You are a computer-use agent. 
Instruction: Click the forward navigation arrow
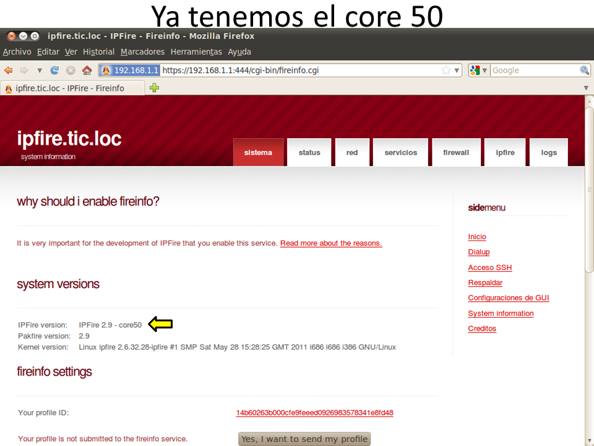[24, 71]
